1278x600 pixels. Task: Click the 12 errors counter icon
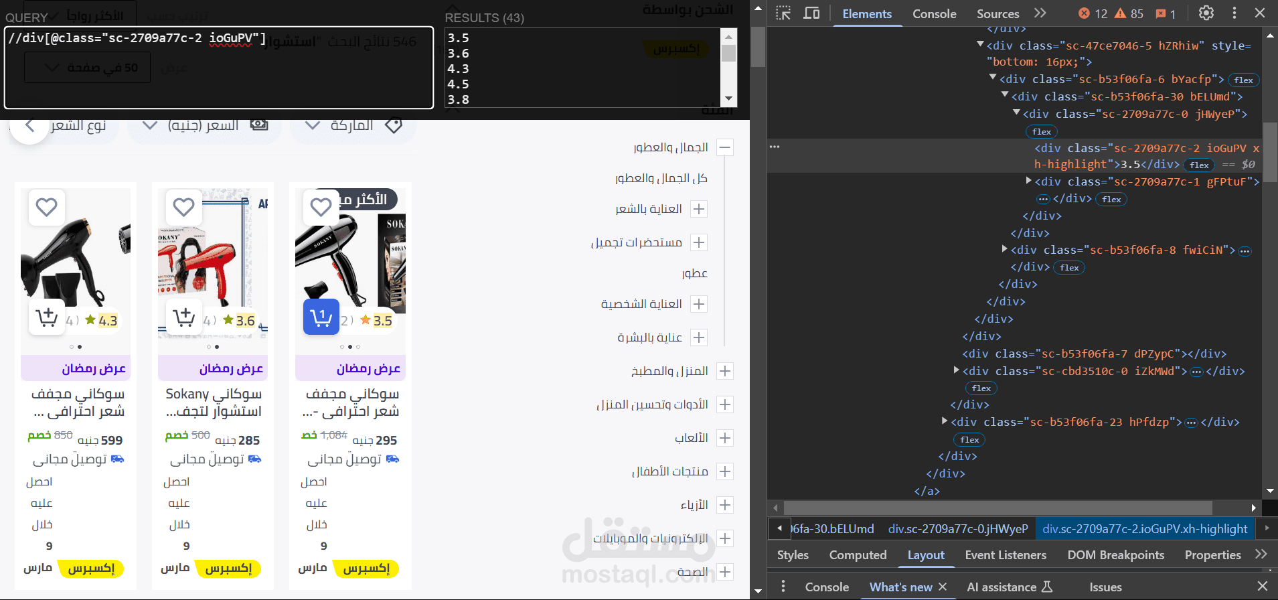[x=1093, y=13]
